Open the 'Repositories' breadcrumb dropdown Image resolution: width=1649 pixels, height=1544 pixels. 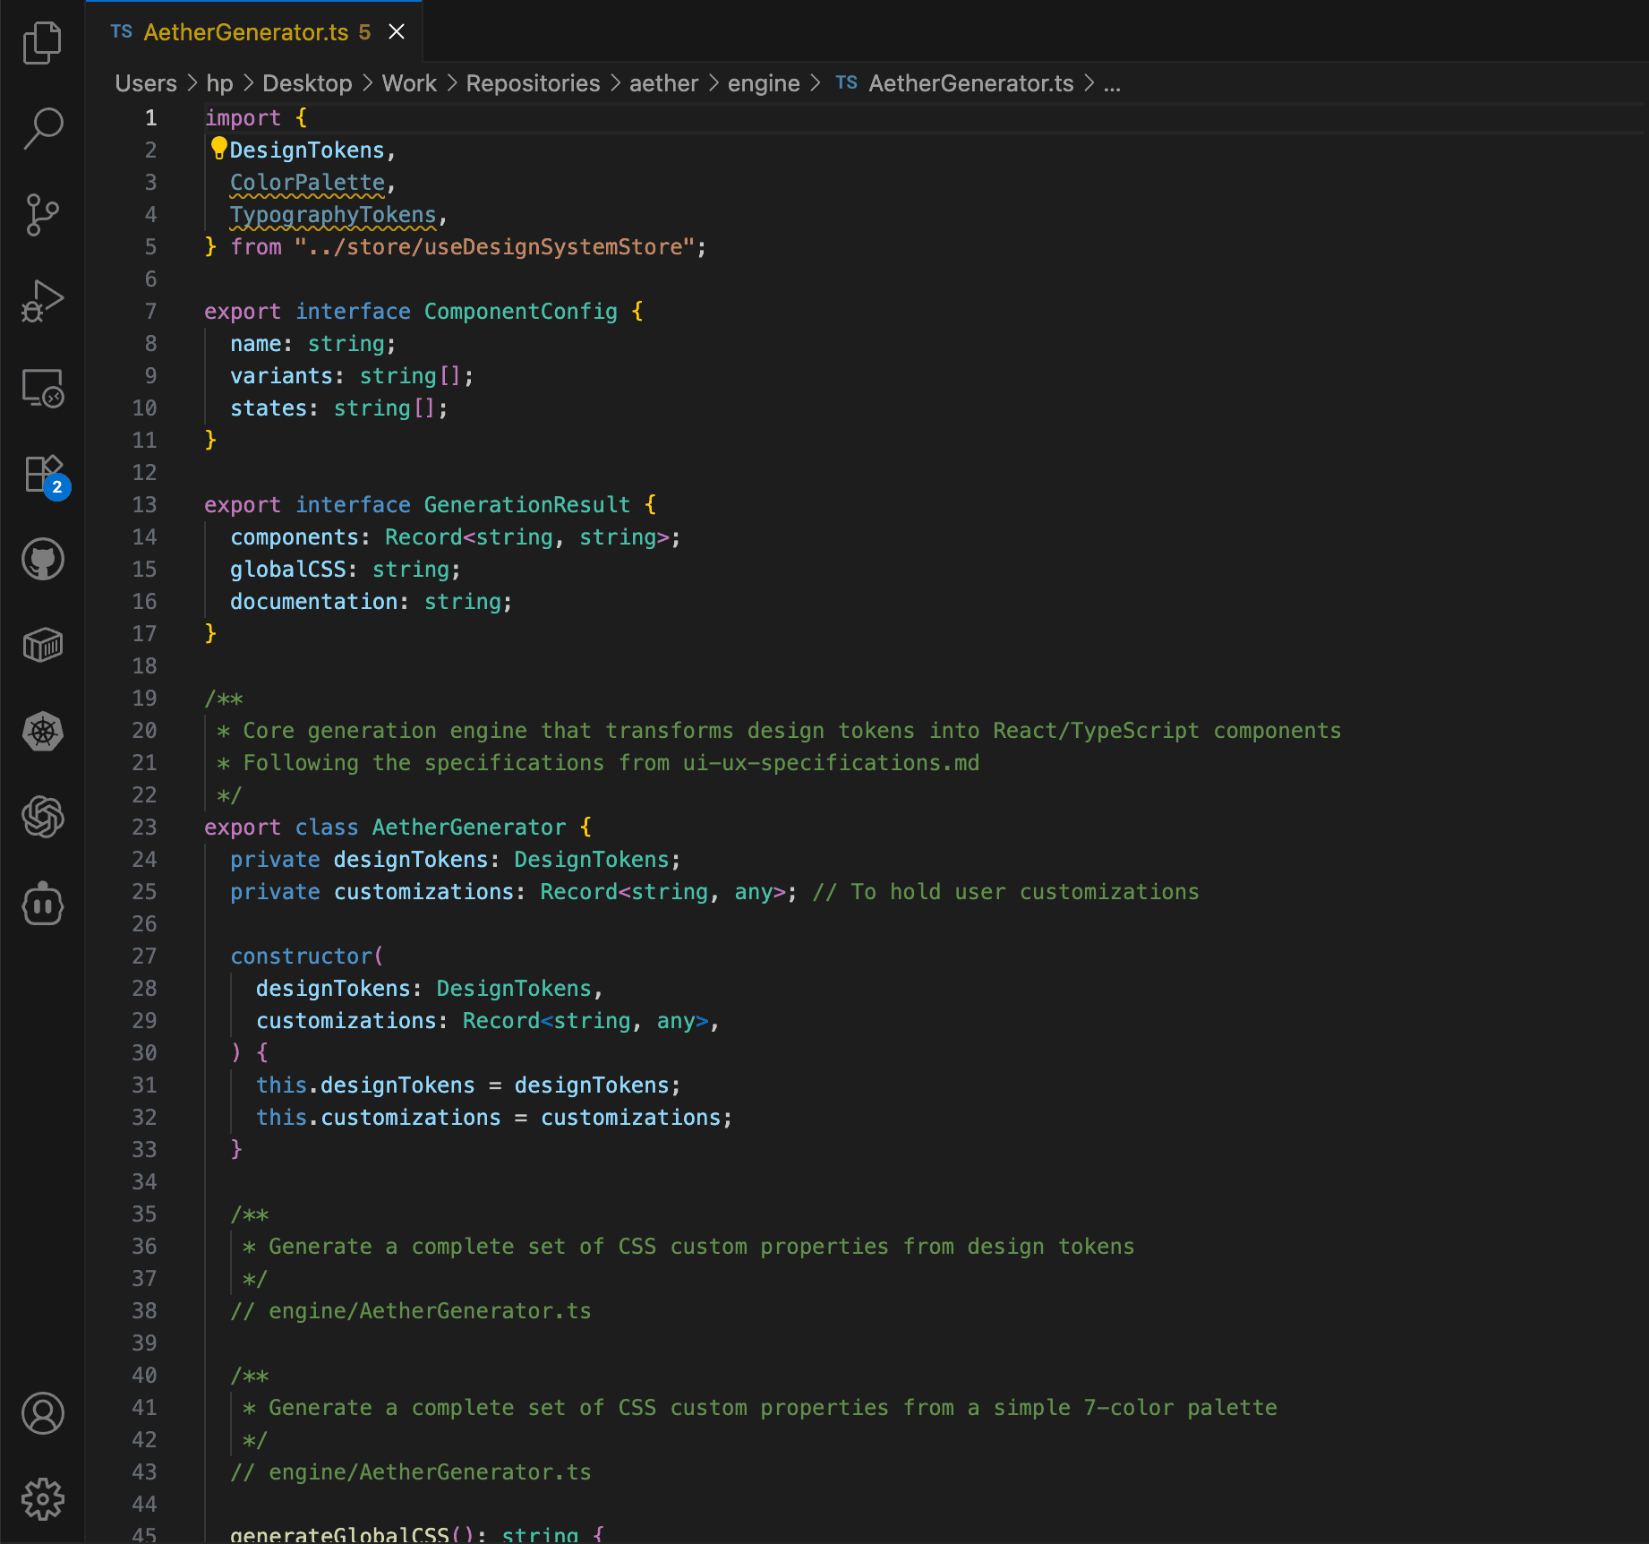533,83
